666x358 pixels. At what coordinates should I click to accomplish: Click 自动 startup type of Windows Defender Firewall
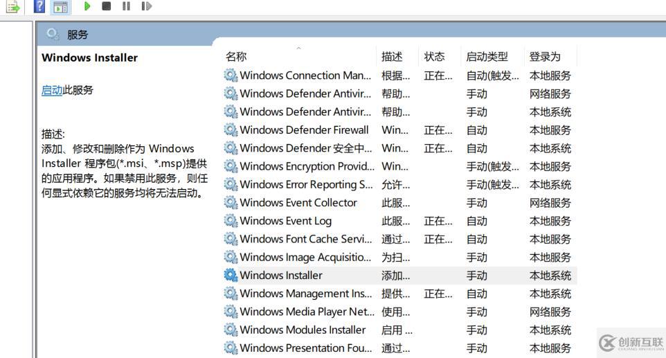point(476,130)
